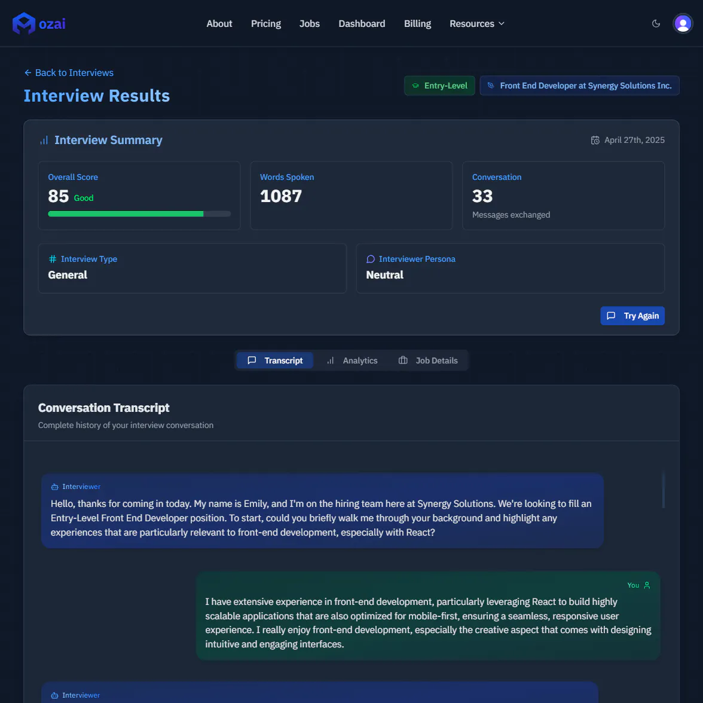This screenshot has height=703, width=703.
Task: Click Complete history of your interview conversation text
Action: (126, 425)
